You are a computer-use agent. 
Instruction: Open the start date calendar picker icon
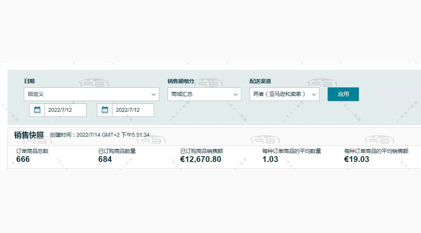point(37,110)
